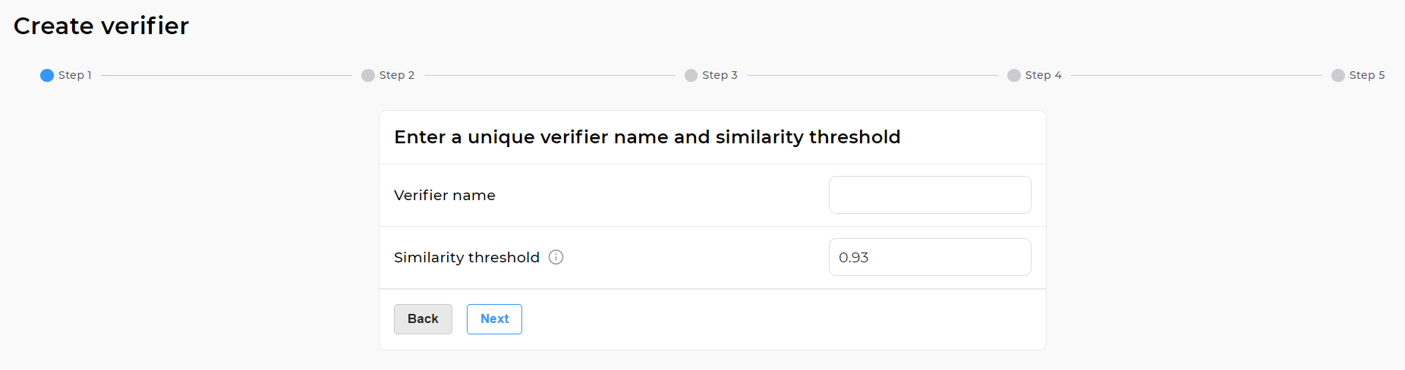This screenshot has height=370, width=1405.
Task: Focus the empty Verifier name text field
Action: coord(930,195)
